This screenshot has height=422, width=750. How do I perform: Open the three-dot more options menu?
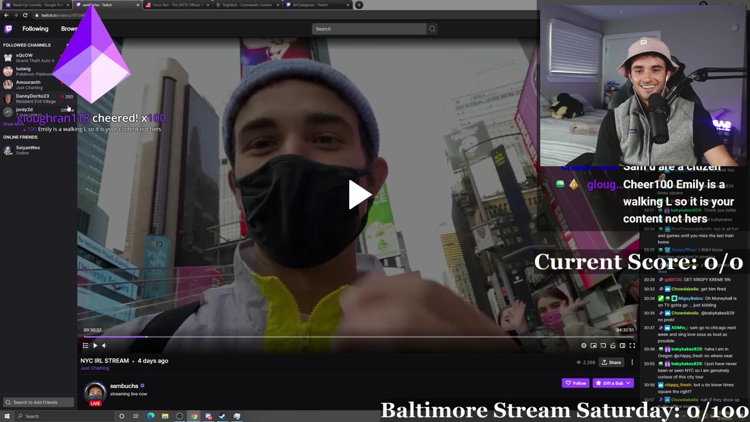click(x=632, y=362)
